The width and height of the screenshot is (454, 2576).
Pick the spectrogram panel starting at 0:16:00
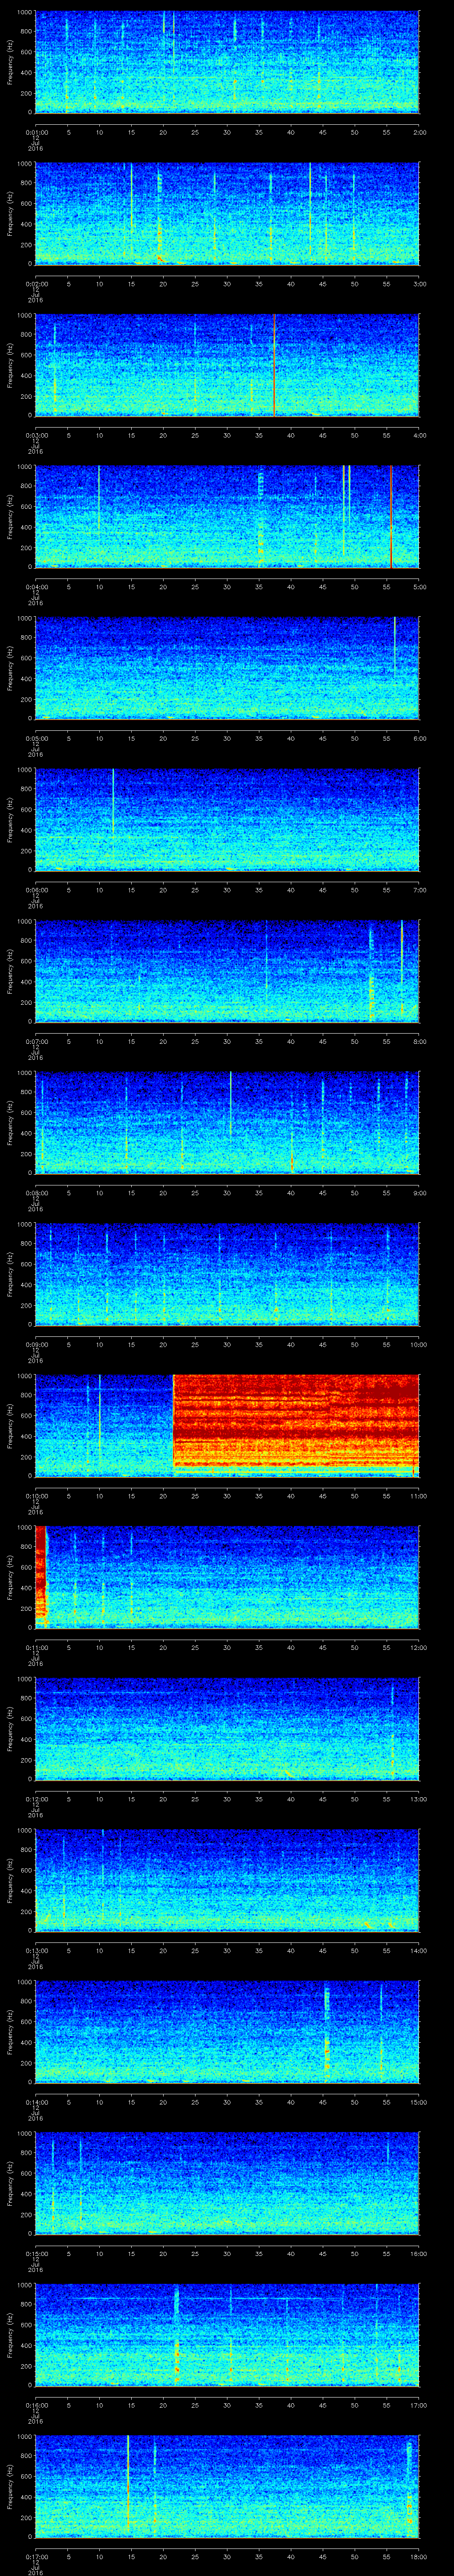pyautogui.click(x=227, y=2334)
